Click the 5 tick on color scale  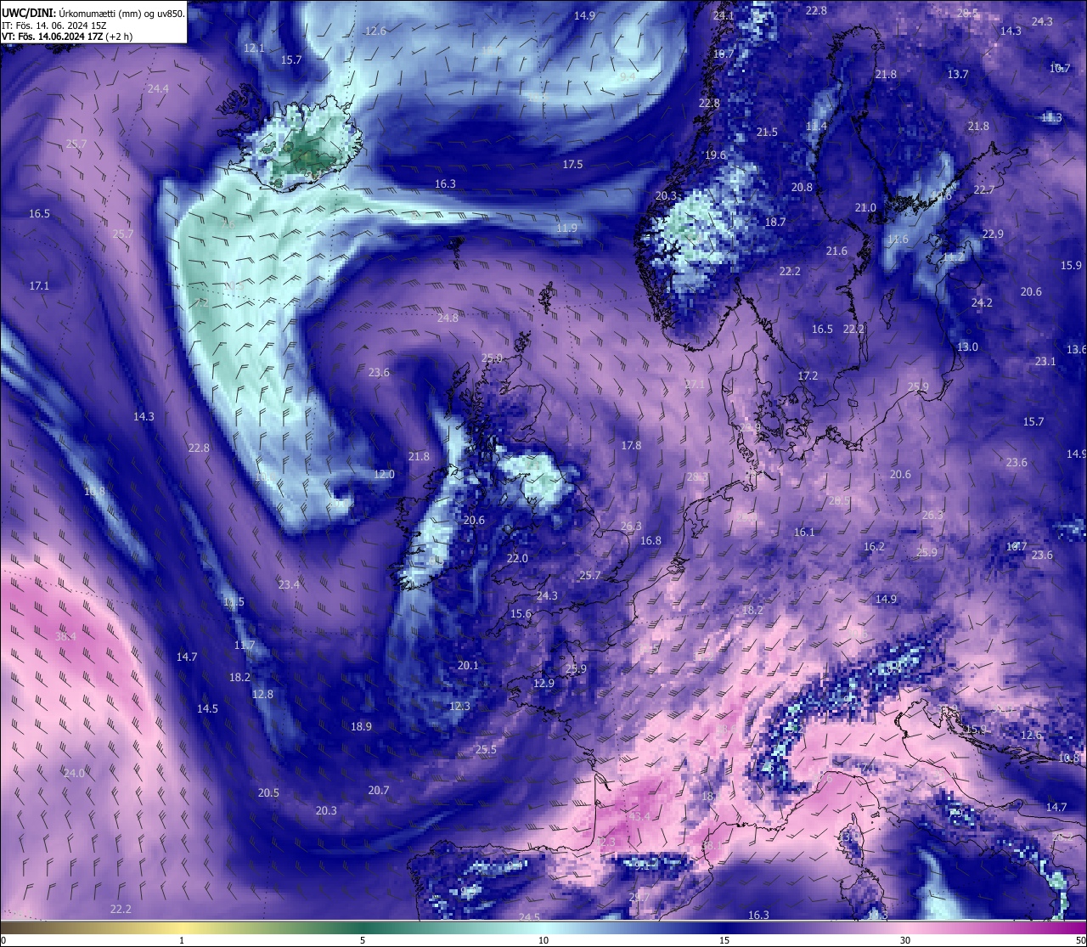(x=363, y=940)
